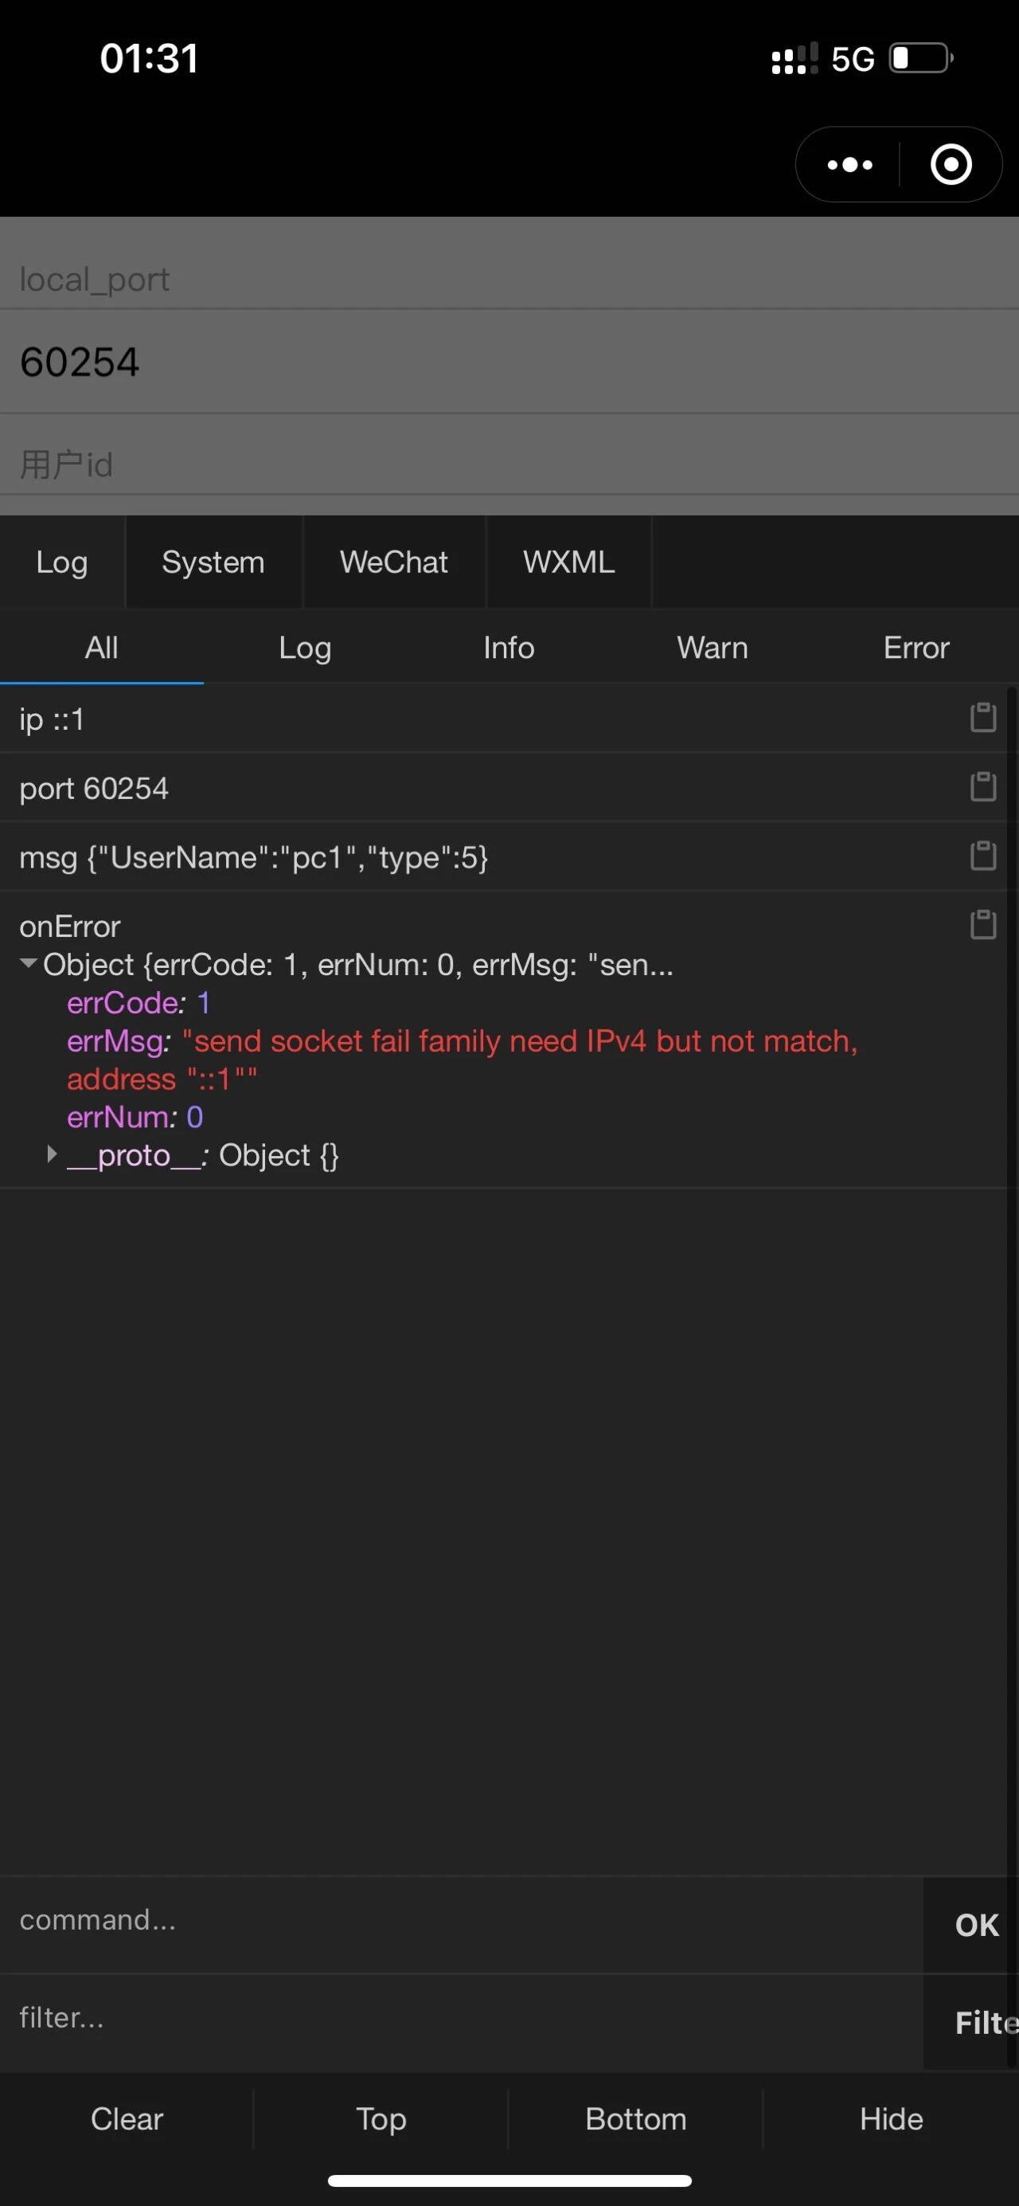This screenshot has width=1019, height=2206.
Task: Tap the 'port 60254' log text
Action: pos(94,788)
